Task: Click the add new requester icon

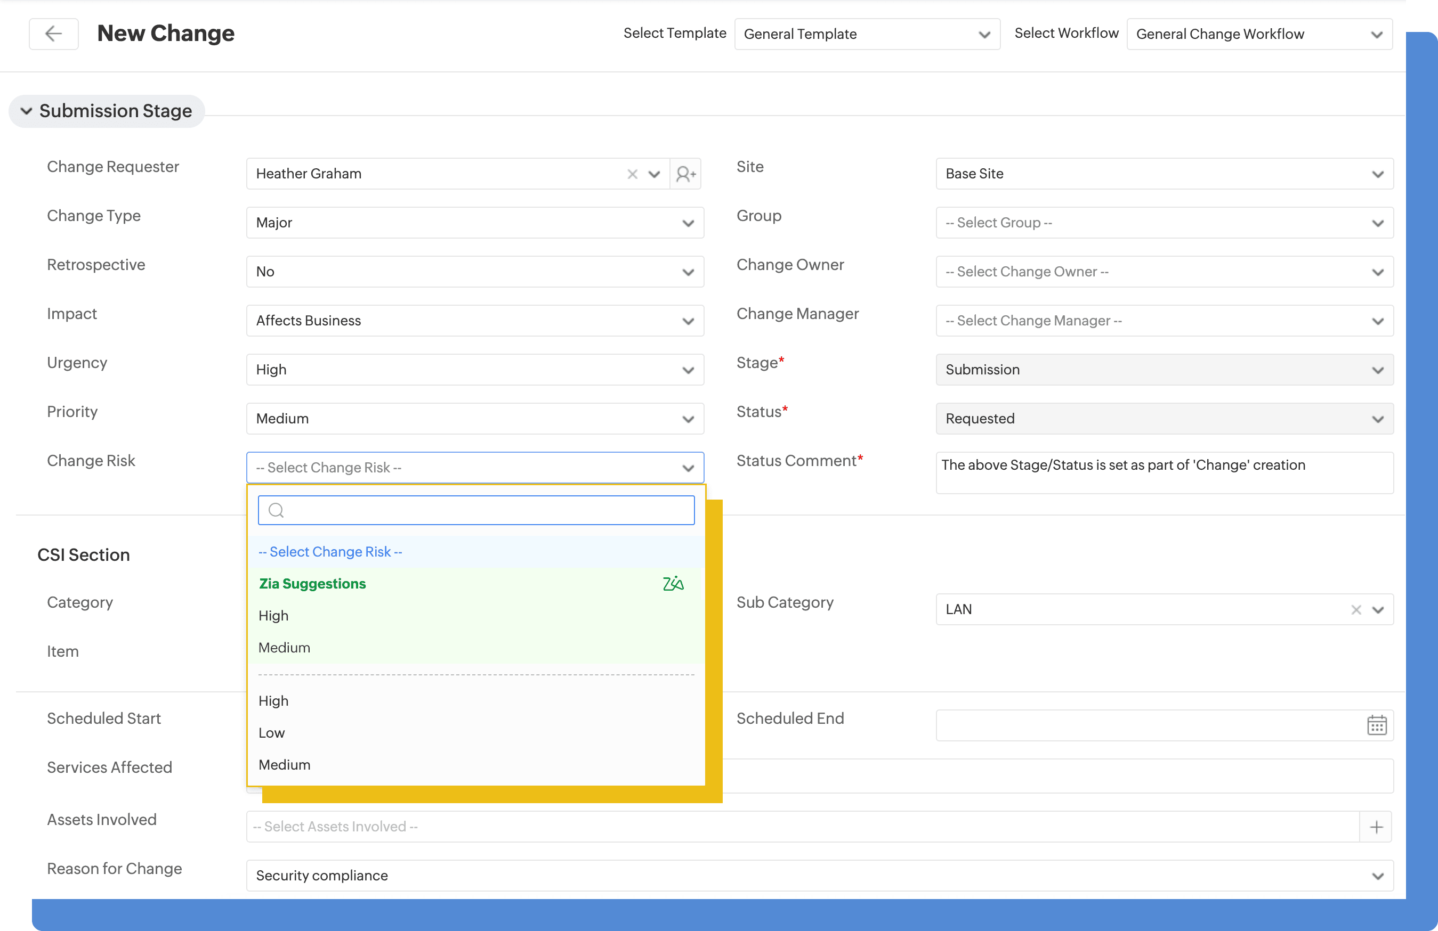Action: [686, 174]
